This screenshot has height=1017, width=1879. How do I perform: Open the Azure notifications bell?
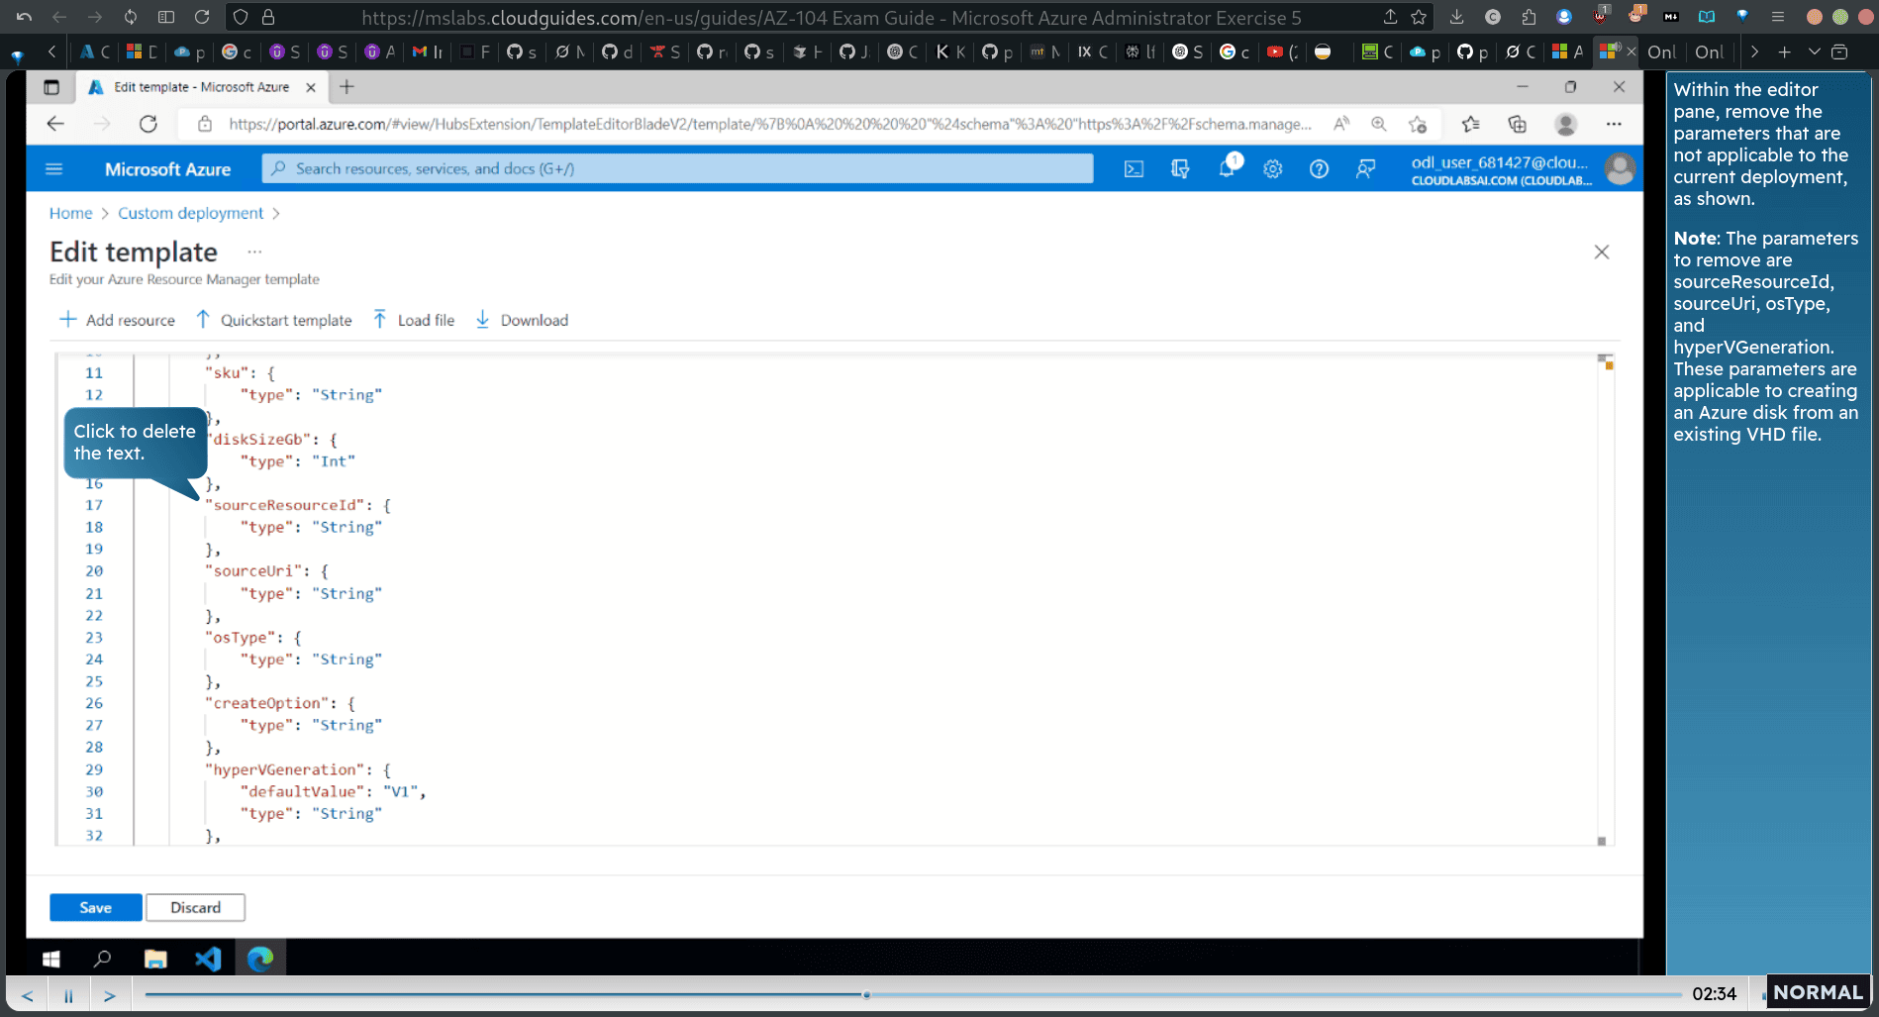pos(1228,169)
